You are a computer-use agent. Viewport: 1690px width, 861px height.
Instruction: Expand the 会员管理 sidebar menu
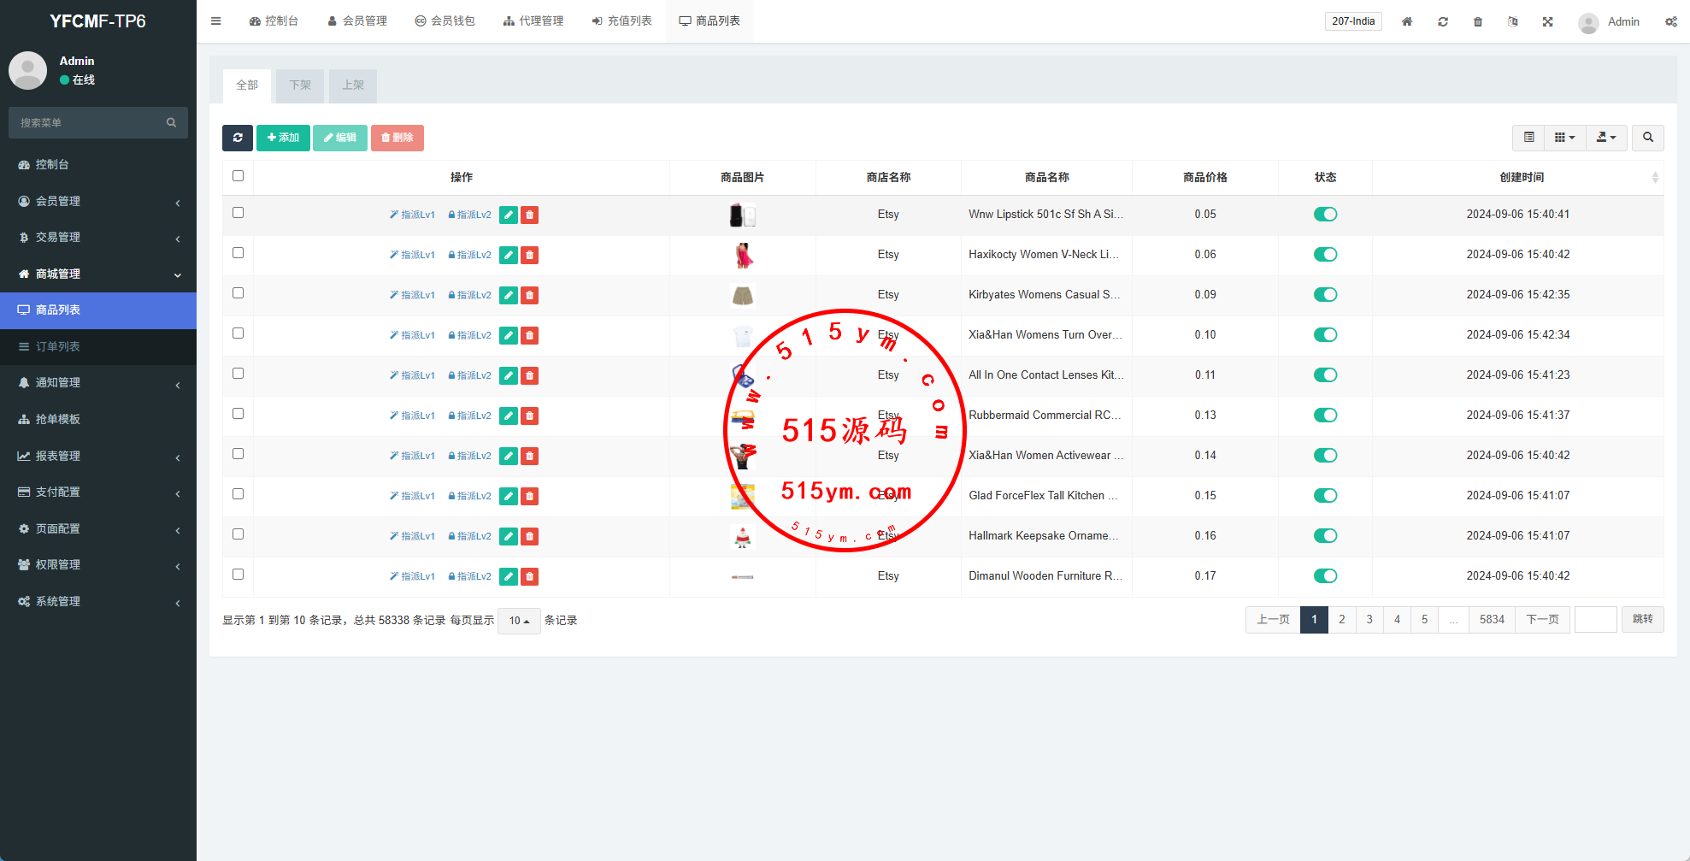point(98,201)
